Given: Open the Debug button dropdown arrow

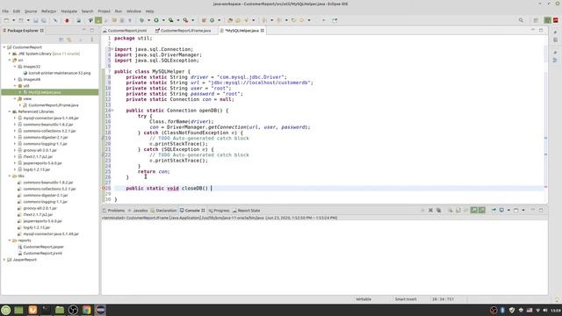Looking at the screenshot, I should (148, 20).
